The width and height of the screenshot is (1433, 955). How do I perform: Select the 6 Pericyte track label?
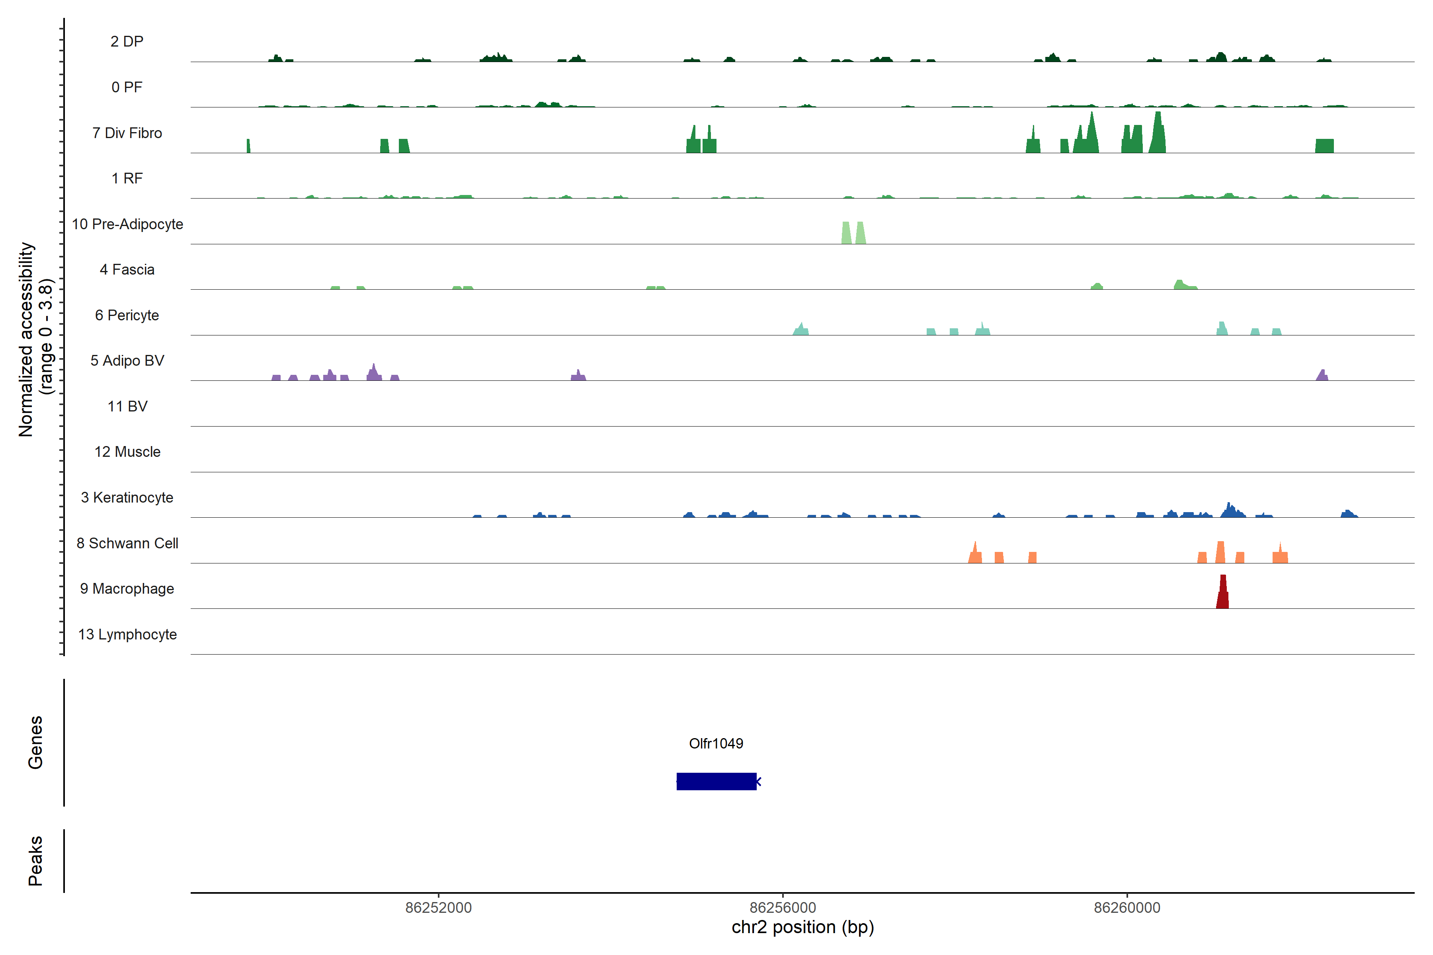[x=127, y=316]
